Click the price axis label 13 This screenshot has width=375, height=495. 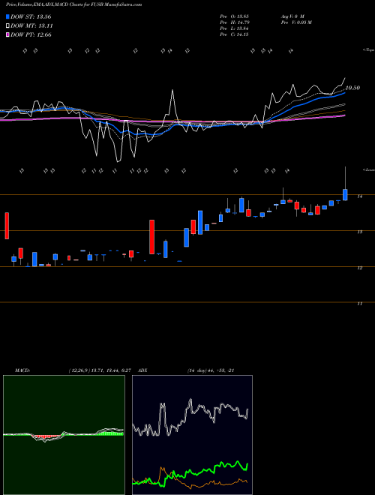pos(359,232)
